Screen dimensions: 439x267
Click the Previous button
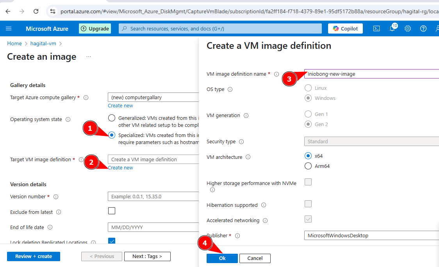point(102,256)
